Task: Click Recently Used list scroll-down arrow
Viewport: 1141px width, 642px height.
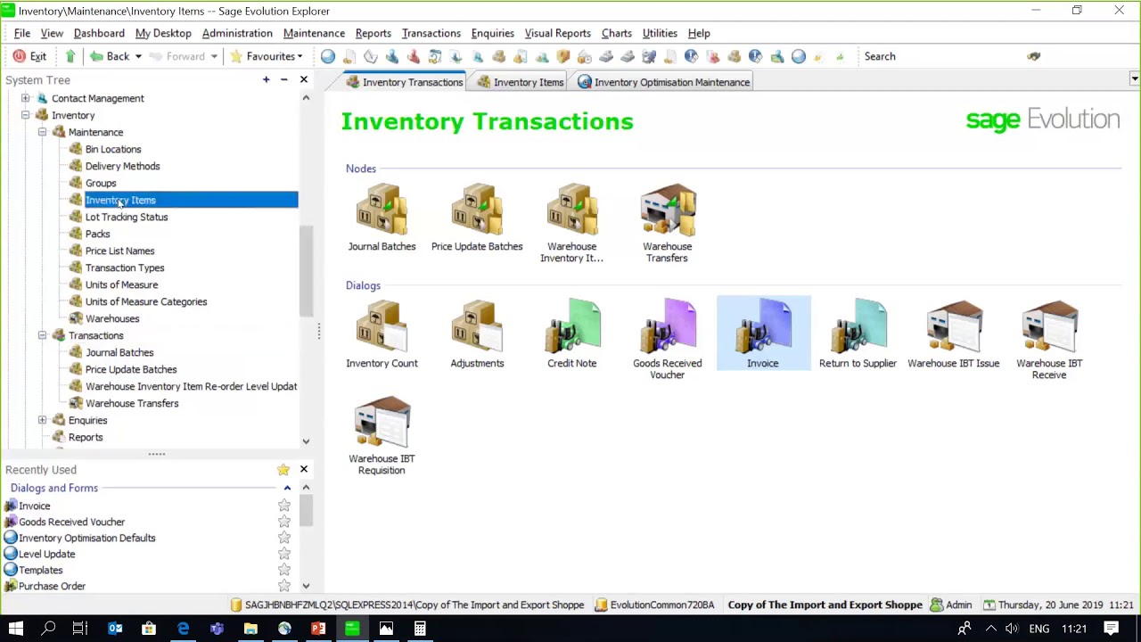Action: tap(306, 586)
